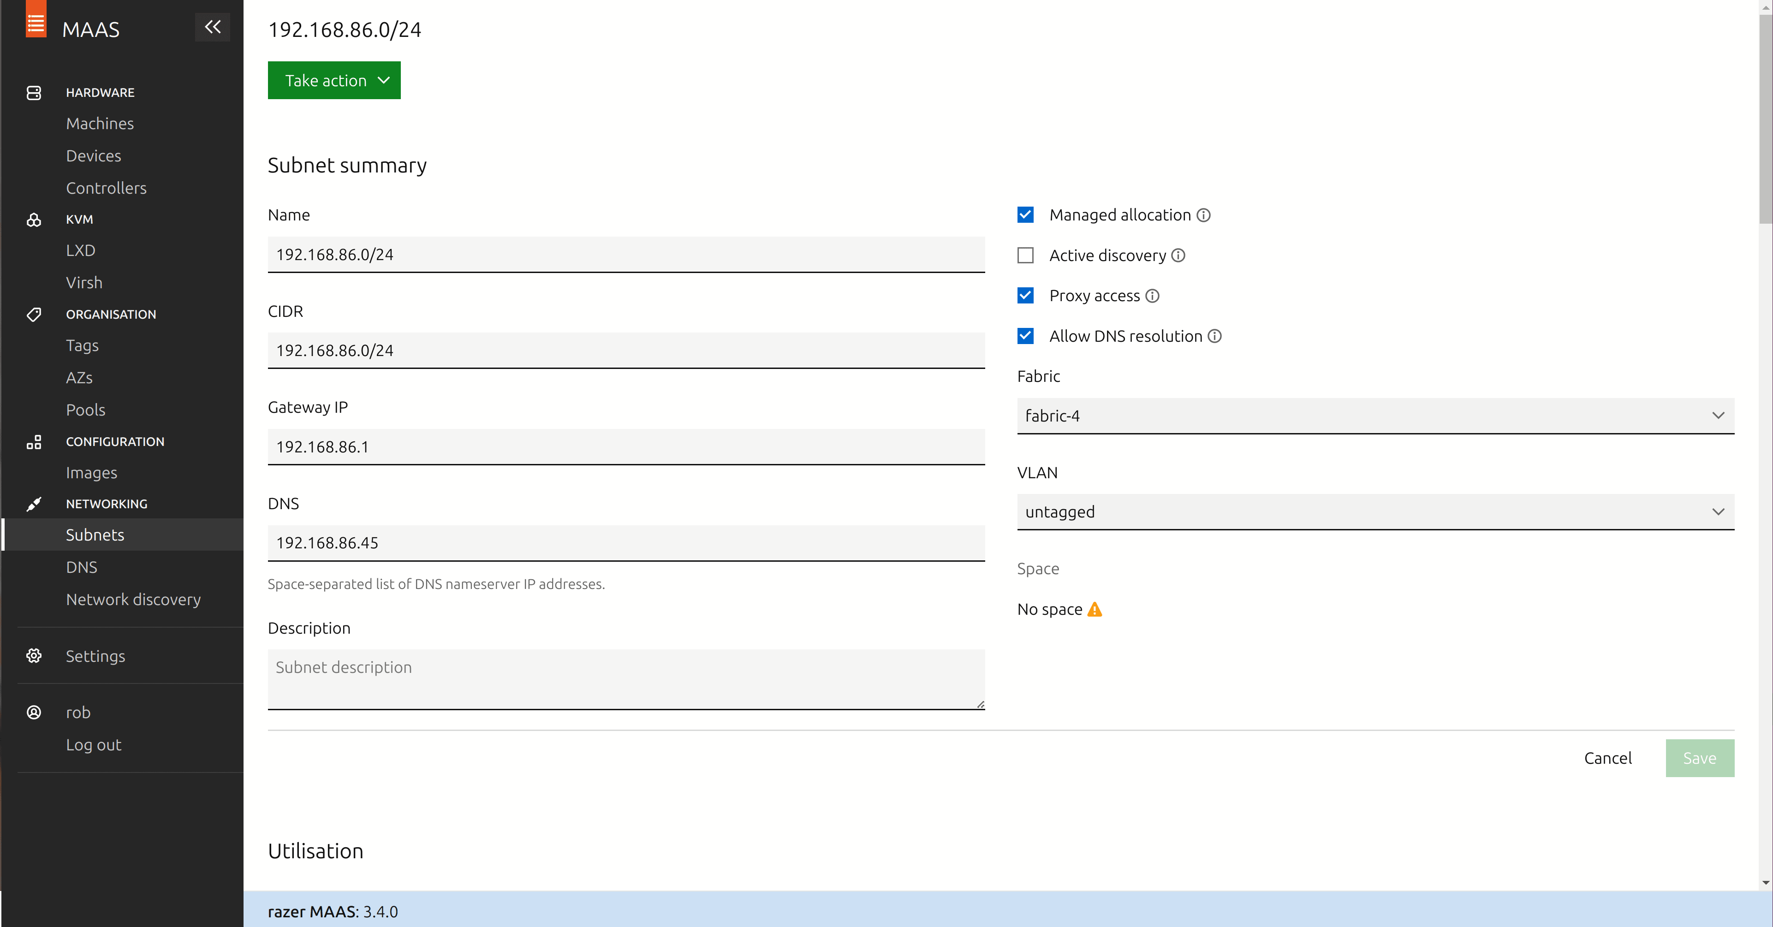Toggle Allow DNS resolution checkbox

1025,336
